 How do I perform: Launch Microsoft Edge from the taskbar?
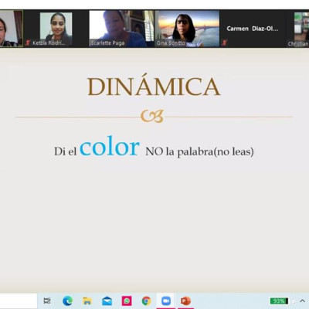67,301
